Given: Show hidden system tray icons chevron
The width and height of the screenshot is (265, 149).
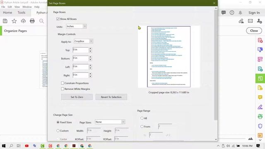Looking at the screenshot, I should 218,146.
